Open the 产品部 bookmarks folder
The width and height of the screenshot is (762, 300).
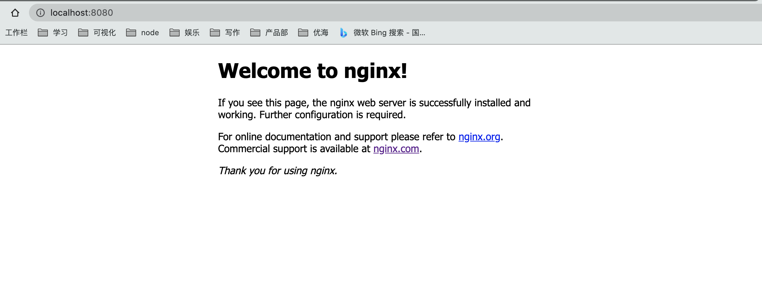[x=269, y=33]
